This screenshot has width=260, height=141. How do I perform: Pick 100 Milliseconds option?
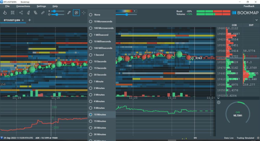coord(101,48)
